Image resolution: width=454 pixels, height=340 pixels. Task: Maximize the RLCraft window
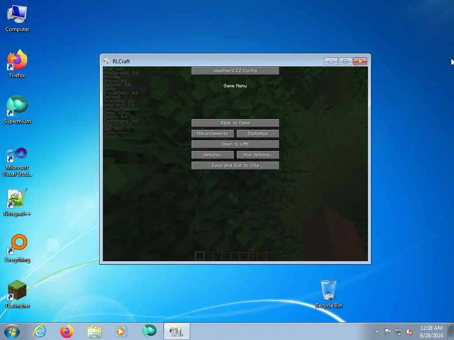coord(345,61)
